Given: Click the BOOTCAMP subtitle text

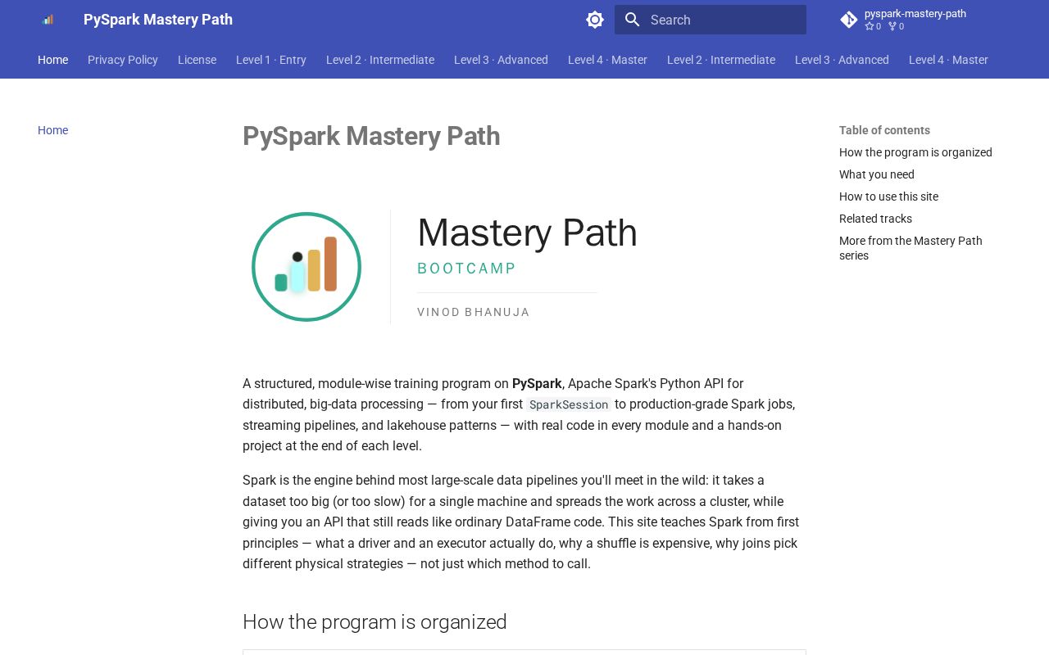Looking at the screenshot, I should coord(466,269).
